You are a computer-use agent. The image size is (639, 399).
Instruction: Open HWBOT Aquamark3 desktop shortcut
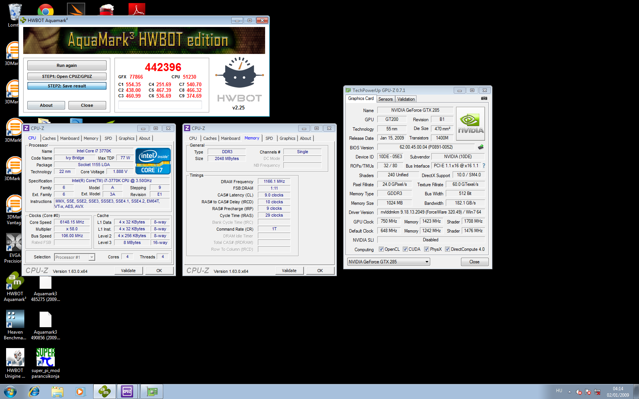15,287
